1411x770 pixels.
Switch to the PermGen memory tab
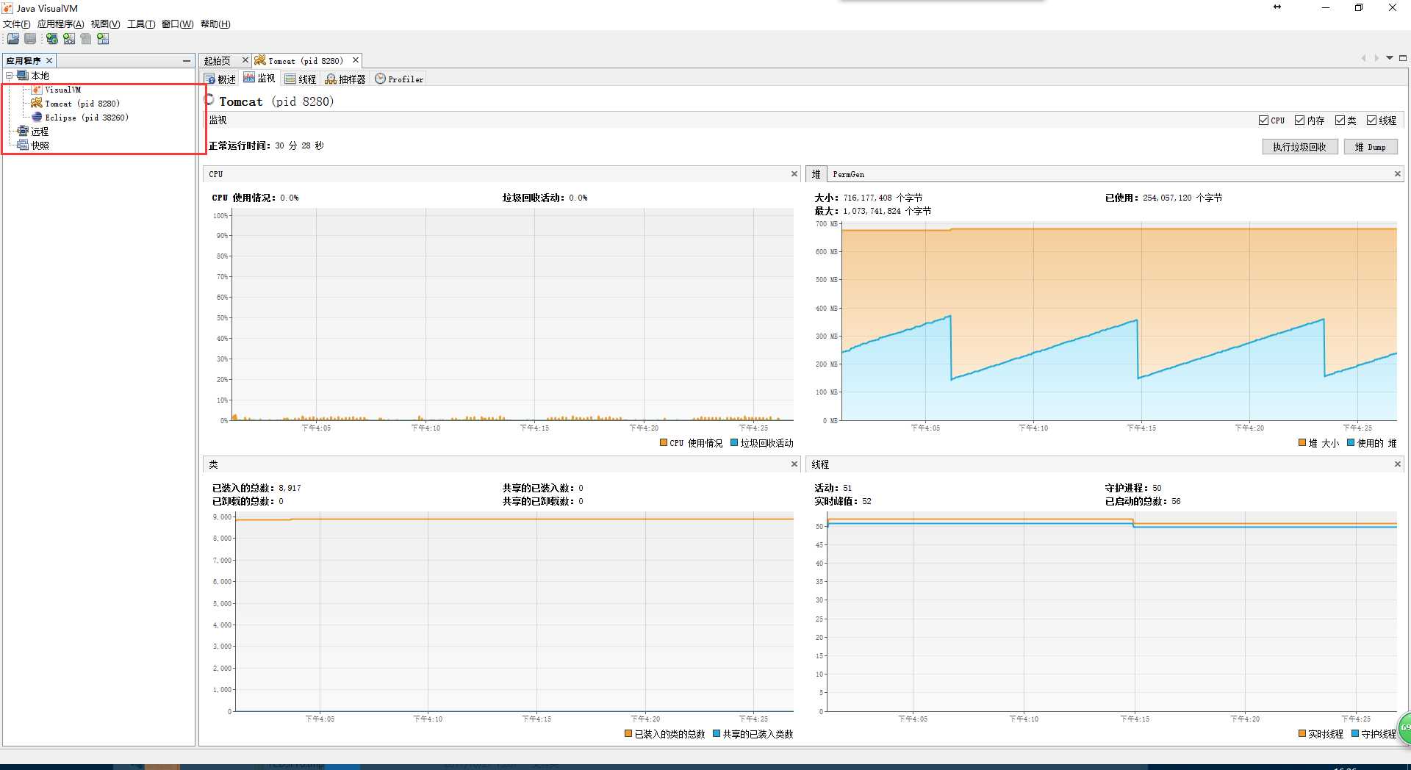(x=849, y=174)
